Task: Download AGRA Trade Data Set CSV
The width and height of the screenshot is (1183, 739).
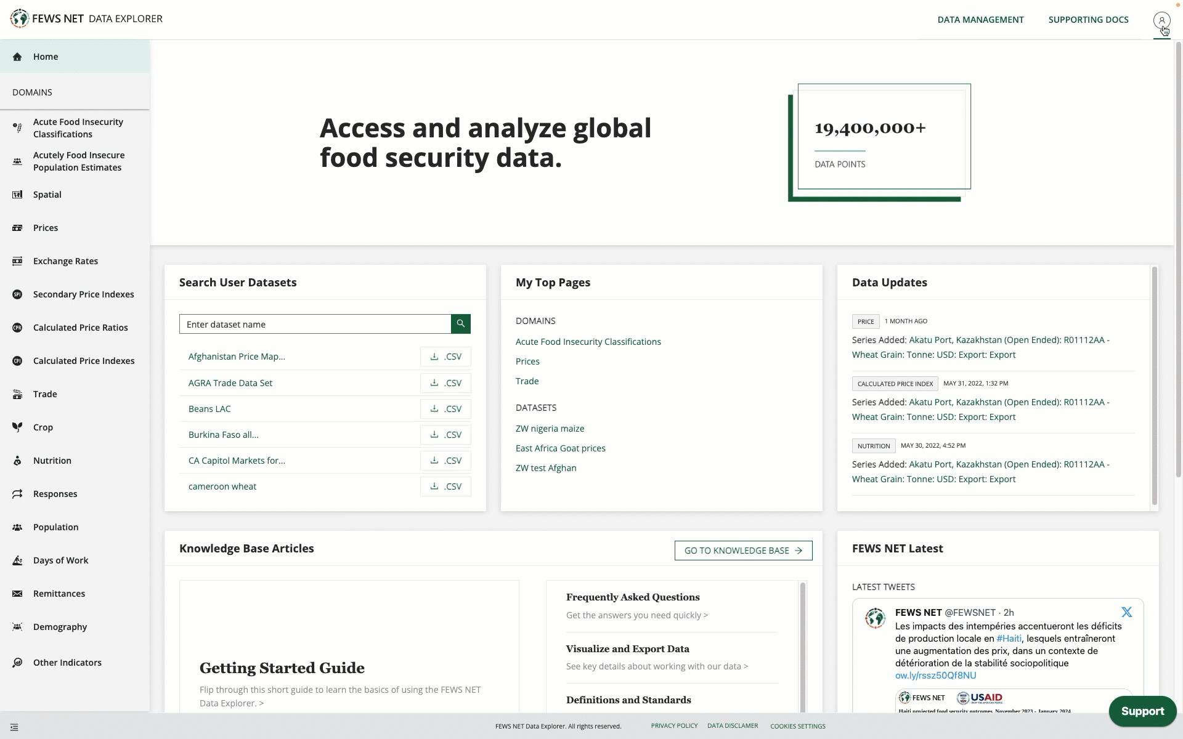Action: coord(445,383)
